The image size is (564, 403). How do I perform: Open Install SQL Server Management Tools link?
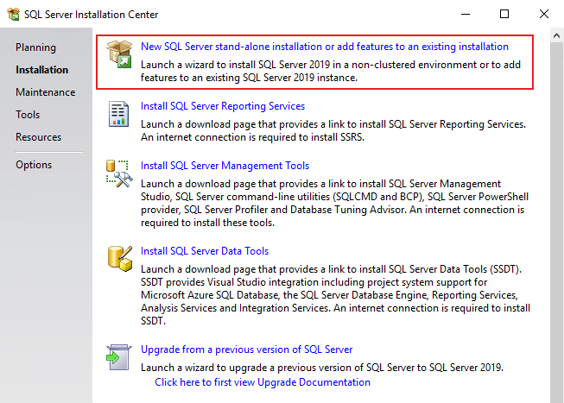(225, 166)
